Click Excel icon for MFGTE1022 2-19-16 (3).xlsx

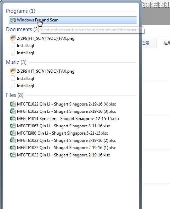click(13, 111)
